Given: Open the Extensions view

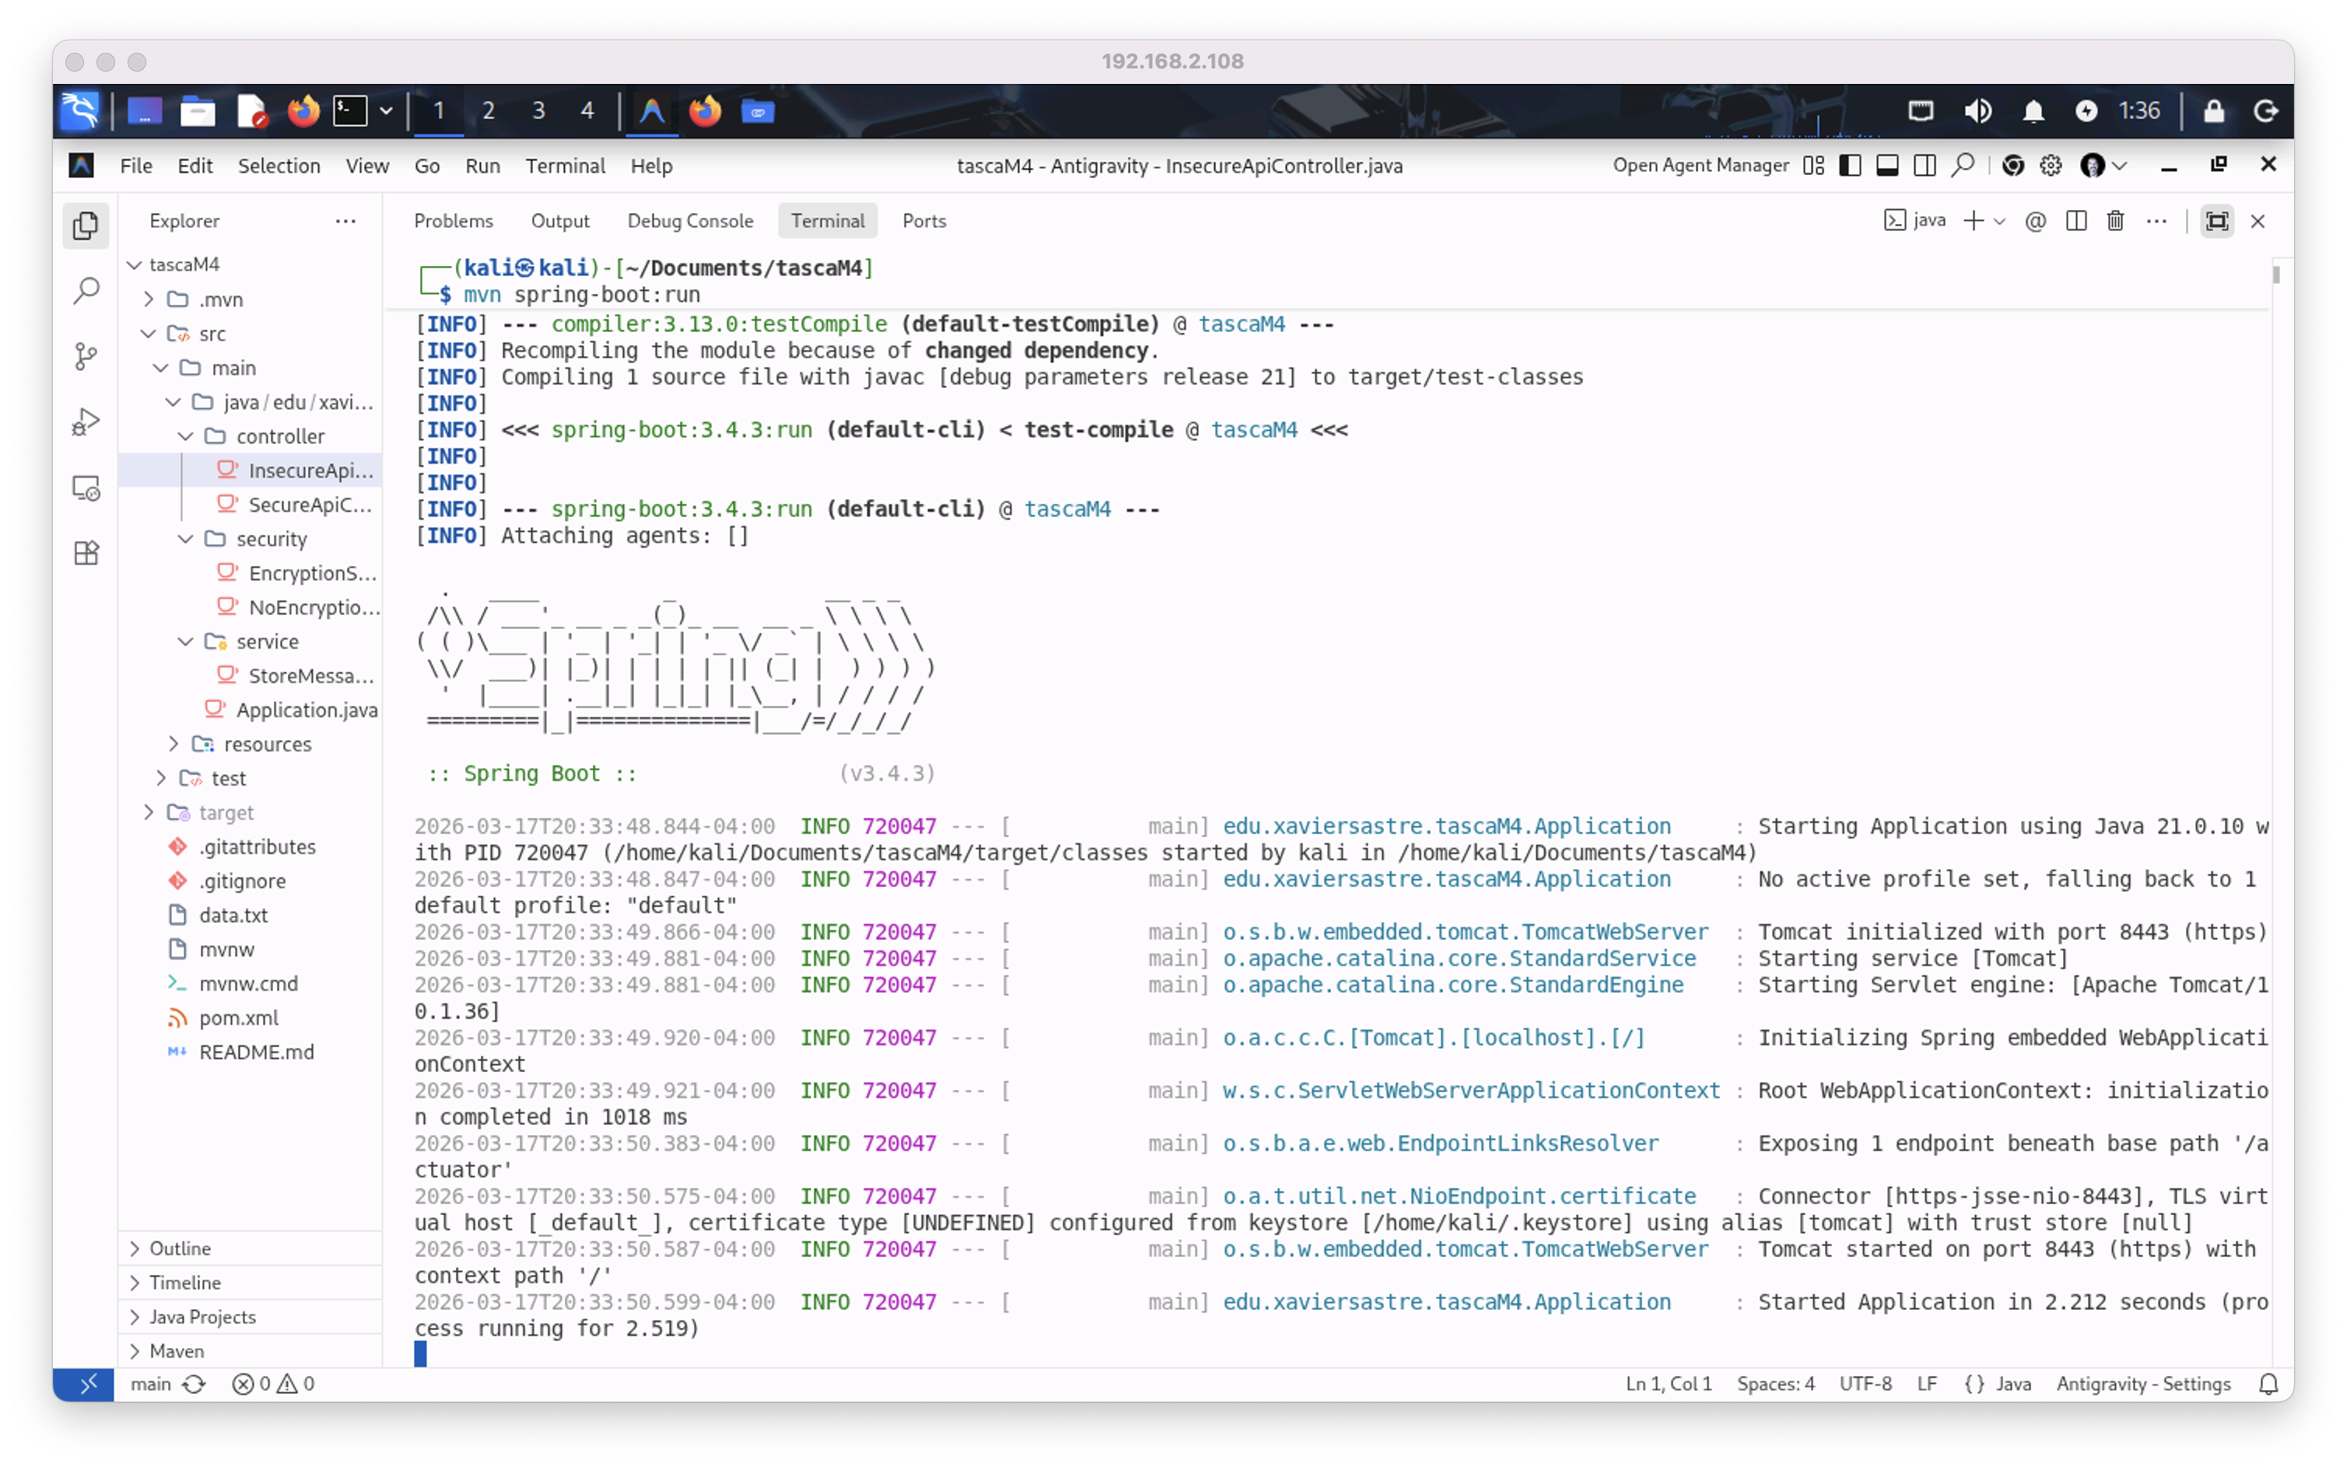Looking at the screenshot, I should [x=86, y=553].
